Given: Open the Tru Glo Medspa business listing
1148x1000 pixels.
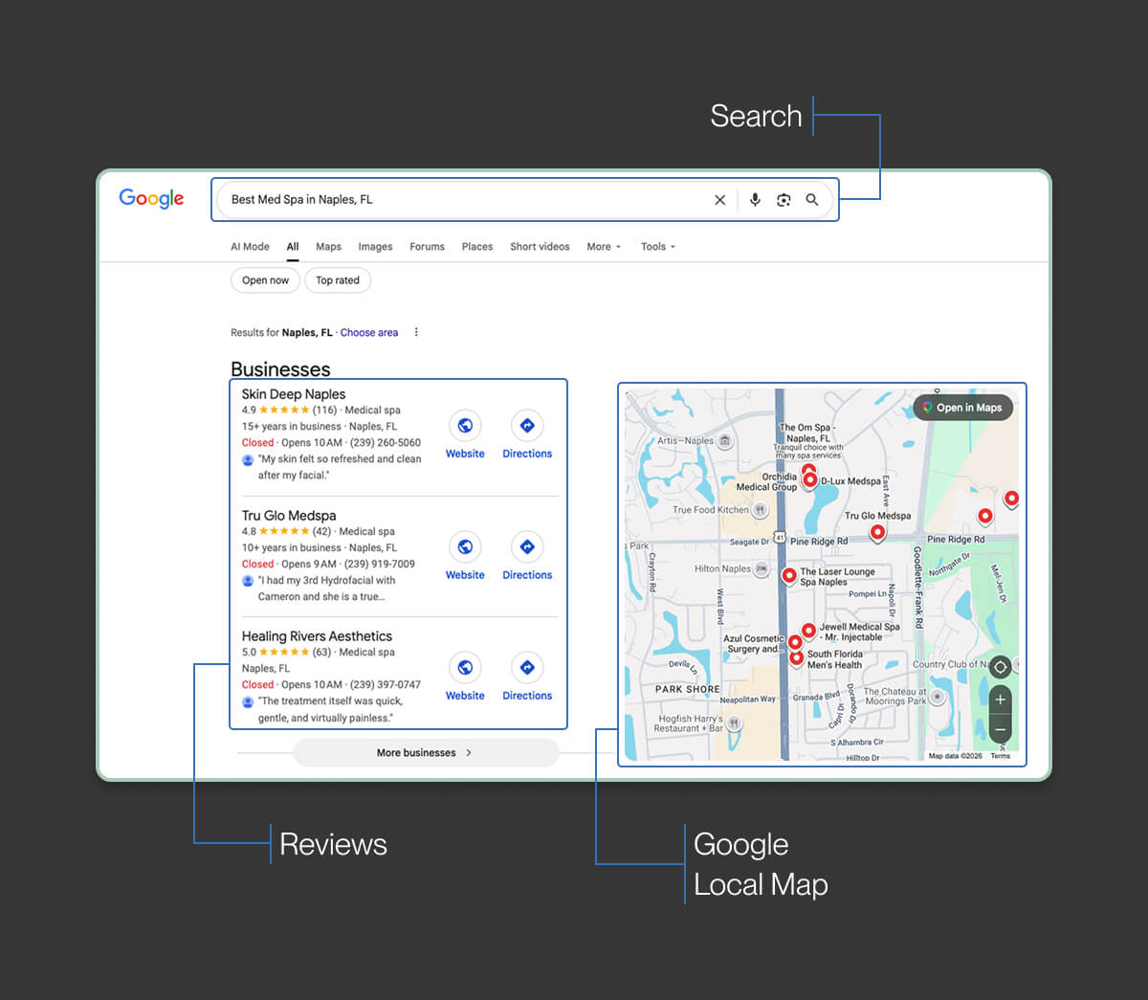Looking at the screenshot, I should (x=289, y=516).
